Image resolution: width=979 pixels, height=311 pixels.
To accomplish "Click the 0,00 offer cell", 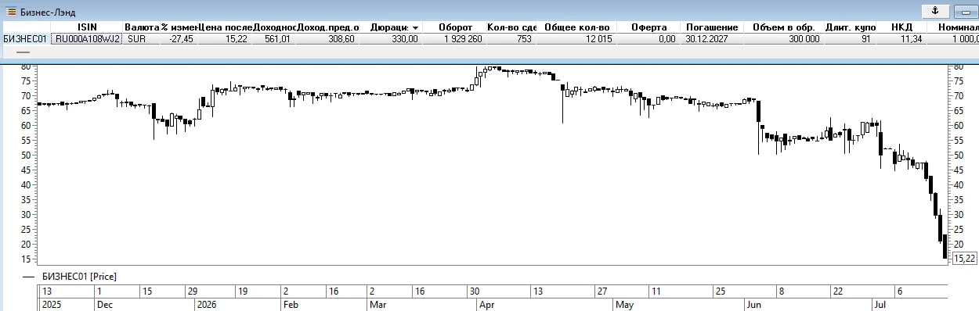I will [x=648, y=38].
